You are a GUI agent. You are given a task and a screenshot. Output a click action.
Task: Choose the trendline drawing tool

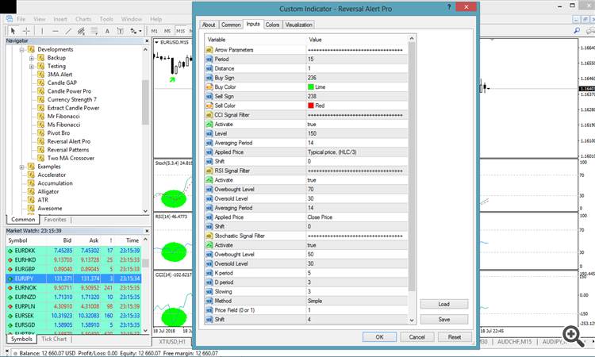(x=68, y=31)
